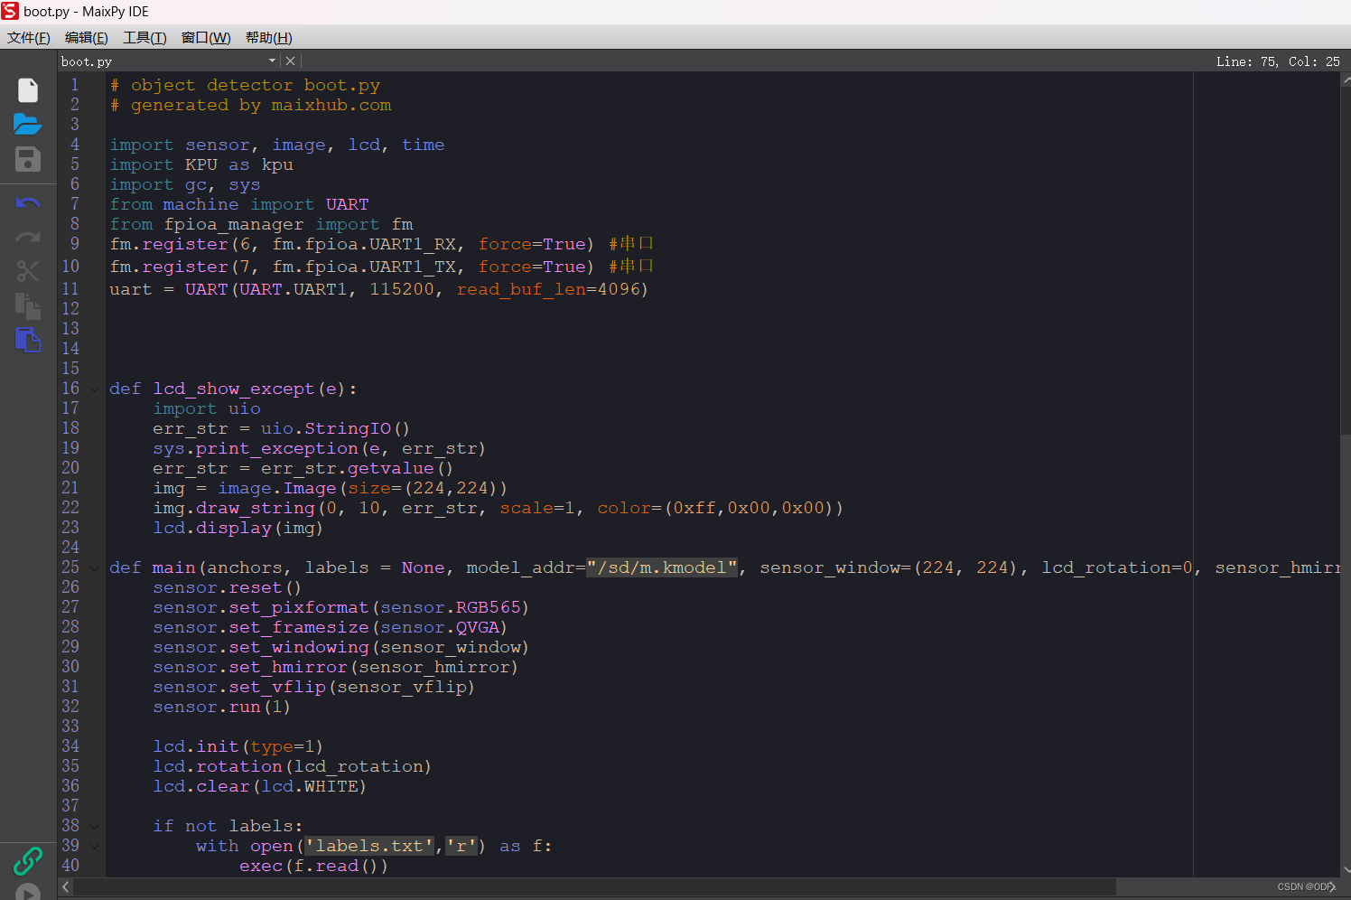Click the Undo arrow icon
Image resolution: width=1351 pixels, height=900 pixels.
[28, 202]
